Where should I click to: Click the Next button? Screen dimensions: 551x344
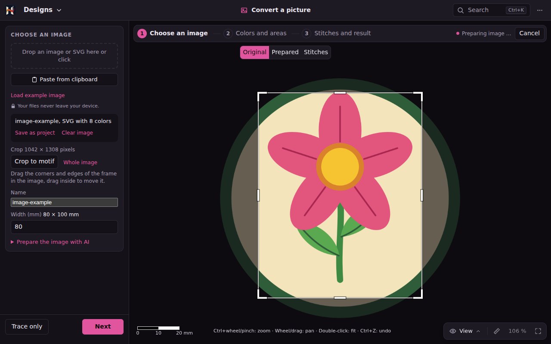pyautogui.click(x=103, y=326)
